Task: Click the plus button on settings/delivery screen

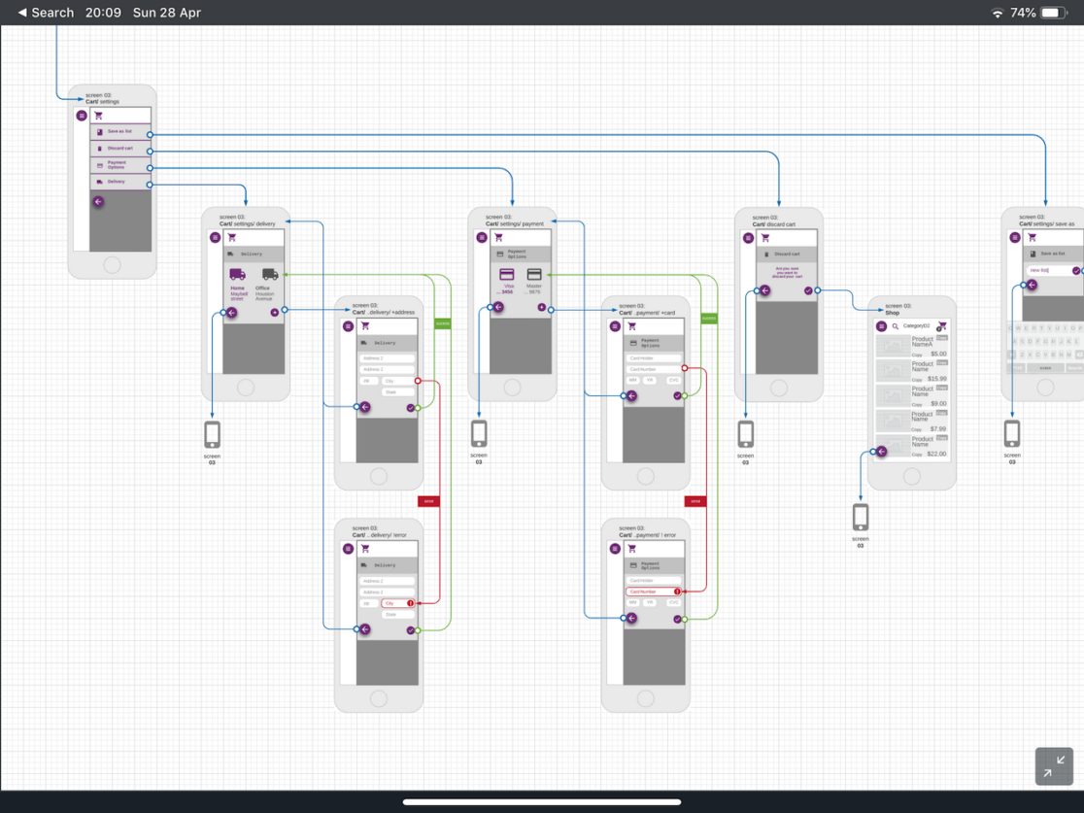Action: click(x=275, y=313)
